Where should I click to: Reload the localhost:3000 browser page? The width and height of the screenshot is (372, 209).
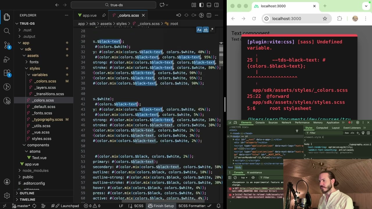[254, 19]
